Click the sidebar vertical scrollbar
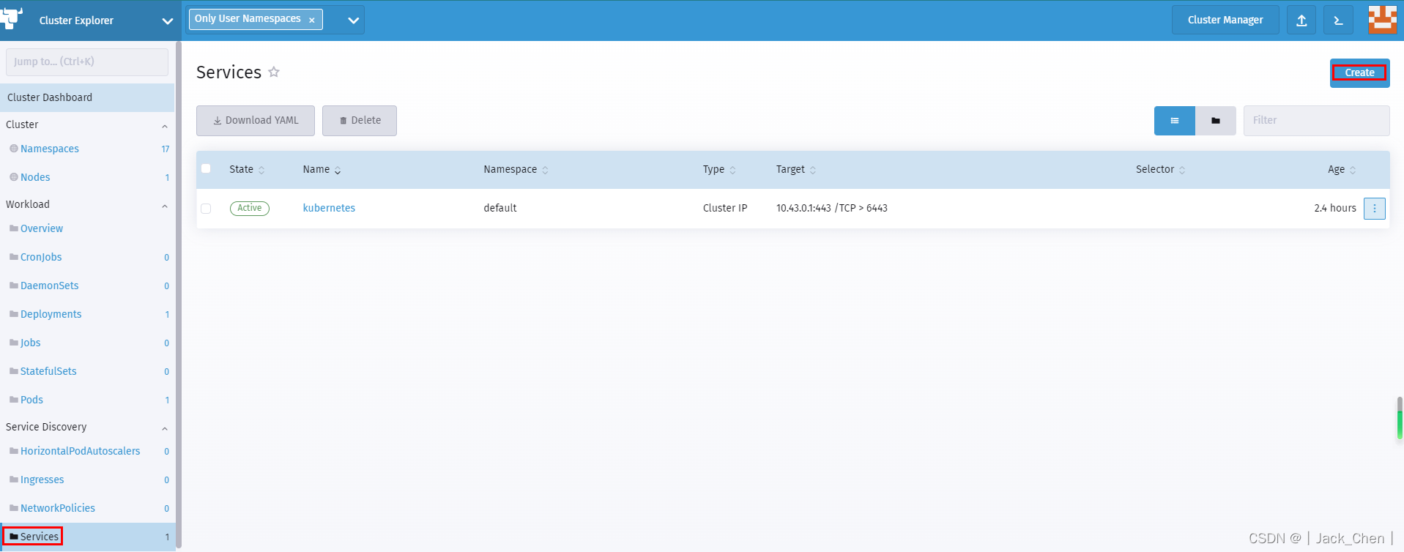1404x552 pixels. (x=179, y=293)
